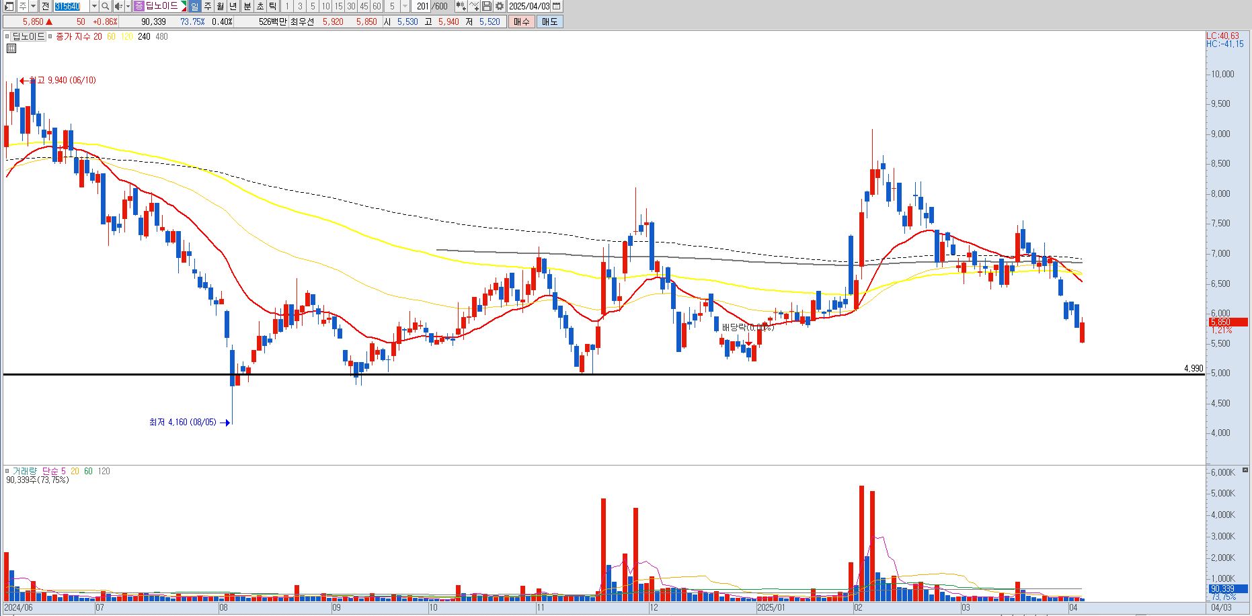The width and height of the screenshot is (1252, 616).
Task: Open the calendar date picker icon
Action: (x=557, y=6)
